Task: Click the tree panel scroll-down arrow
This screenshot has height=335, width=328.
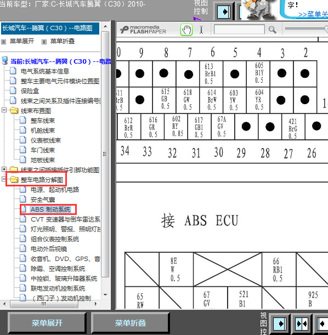Action: coord(105,295)
